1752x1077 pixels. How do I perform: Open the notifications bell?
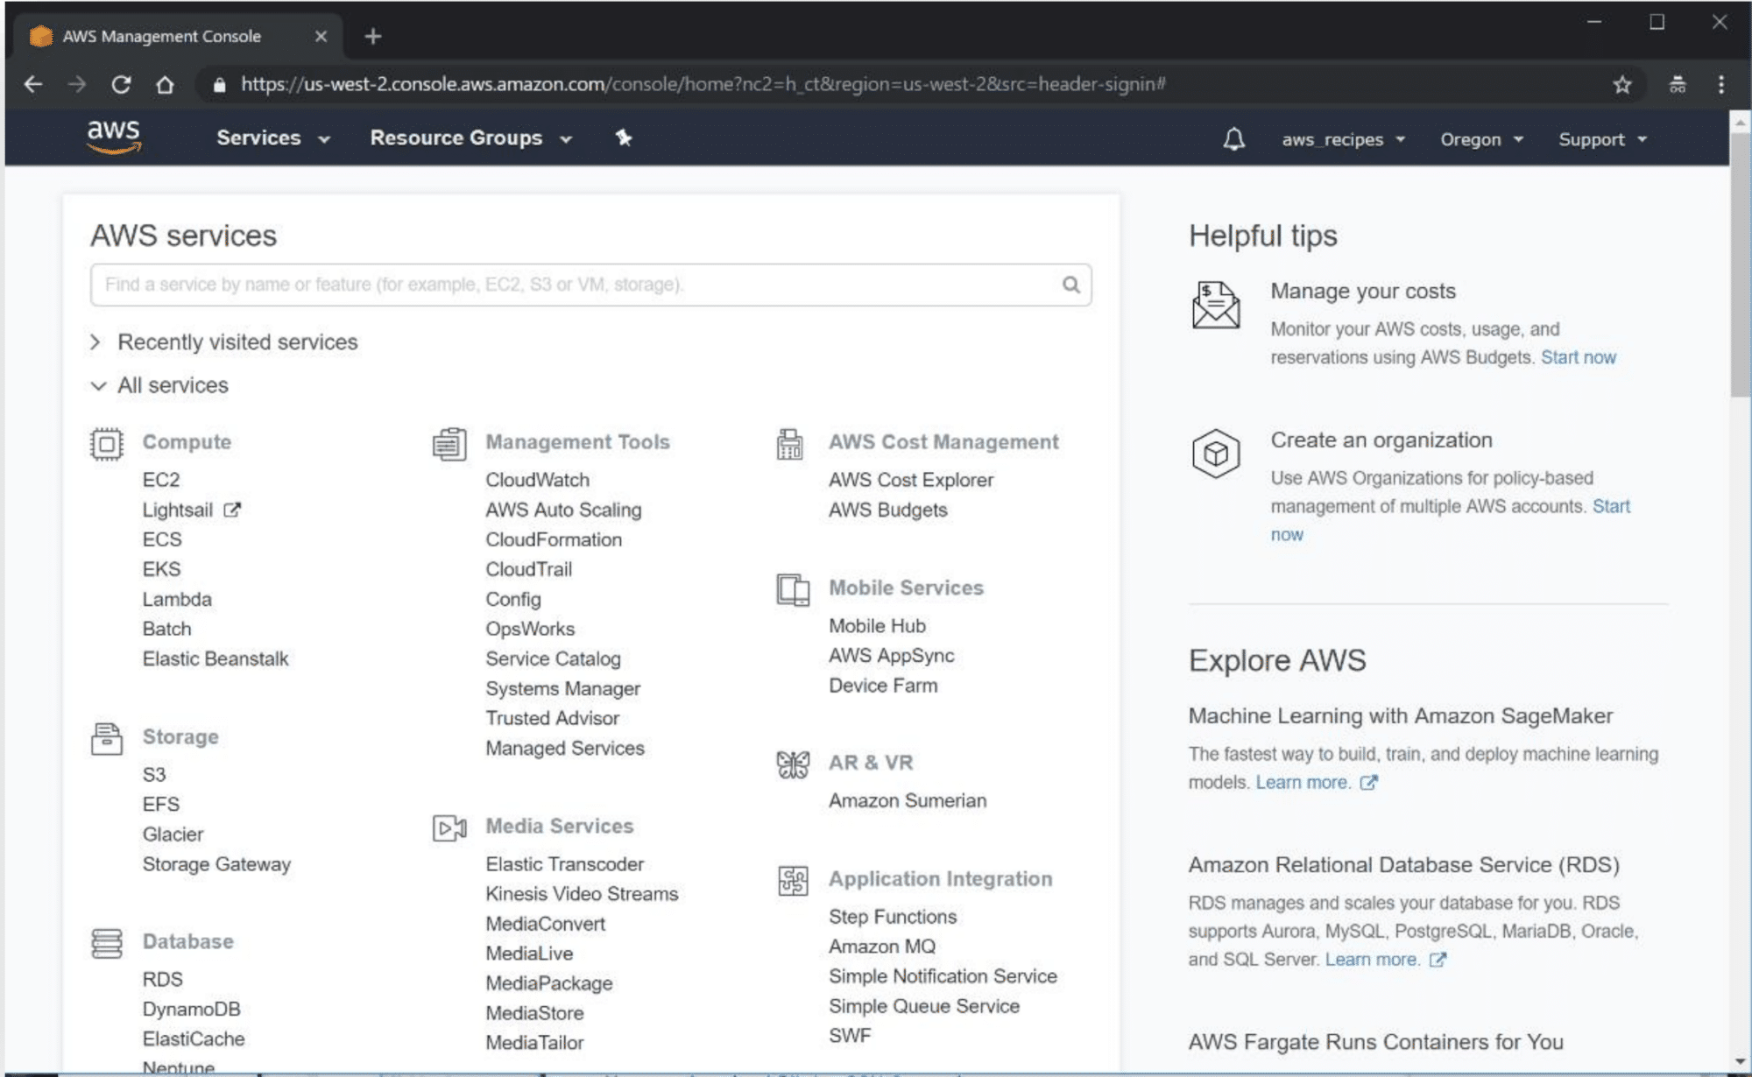(1233, 139)
